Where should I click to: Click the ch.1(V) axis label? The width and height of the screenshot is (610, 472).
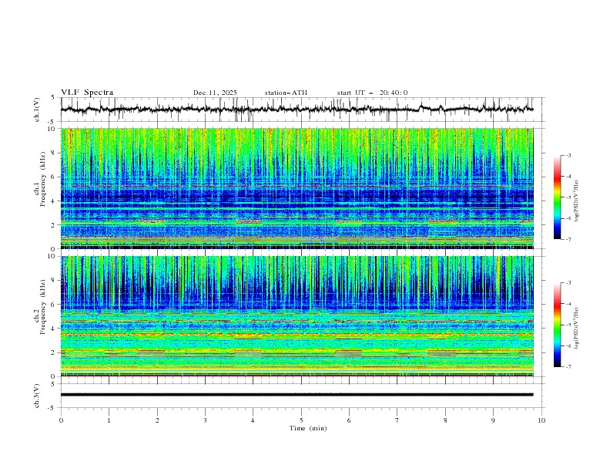click(x=37, y=110)
